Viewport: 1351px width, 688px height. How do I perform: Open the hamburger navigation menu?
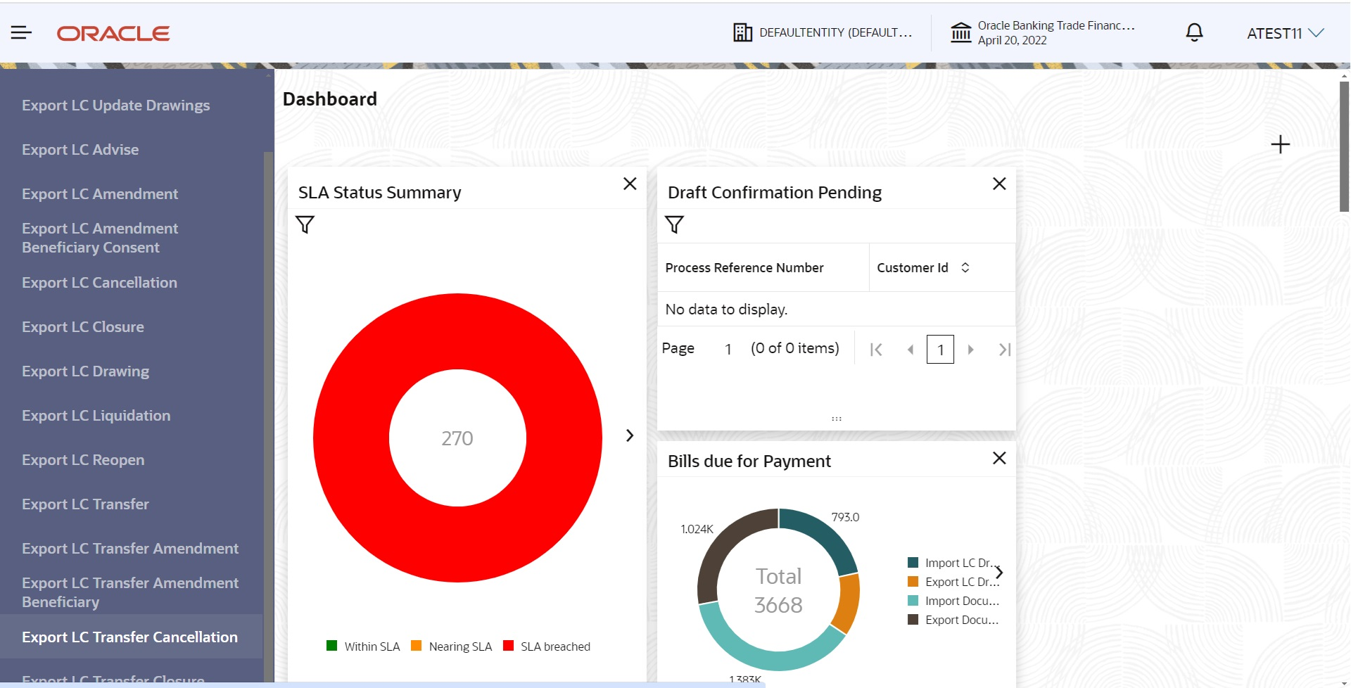pyautogui.click(x=21, y=32)
